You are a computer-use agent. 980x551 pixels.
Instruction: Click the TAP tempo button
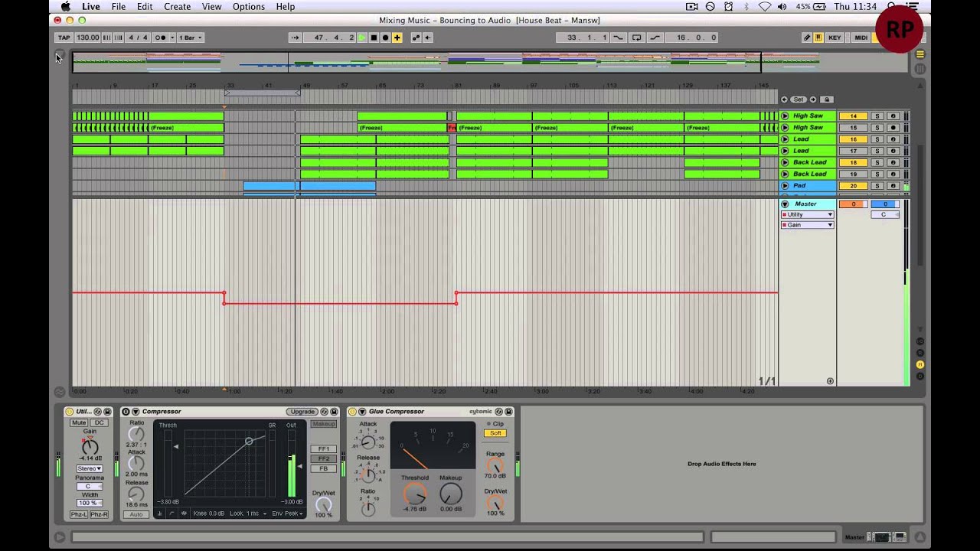[x=64, y=37]
